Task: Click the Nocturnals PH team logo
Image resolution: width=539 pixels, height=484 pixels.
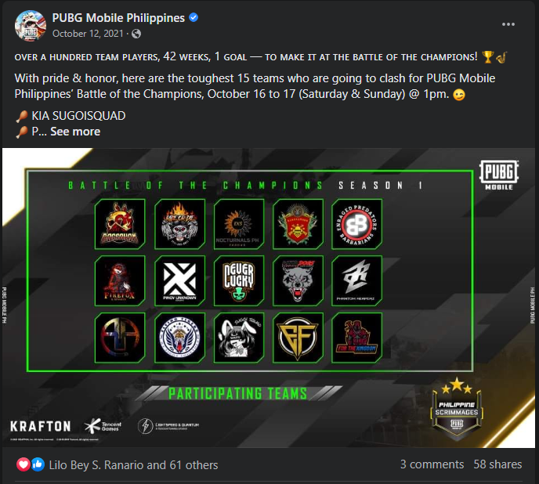Action: coord(239,224)
